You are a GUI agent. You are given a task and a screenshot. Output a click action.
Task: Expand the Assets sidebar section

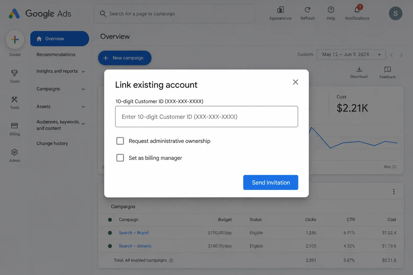tap(83, 107)
